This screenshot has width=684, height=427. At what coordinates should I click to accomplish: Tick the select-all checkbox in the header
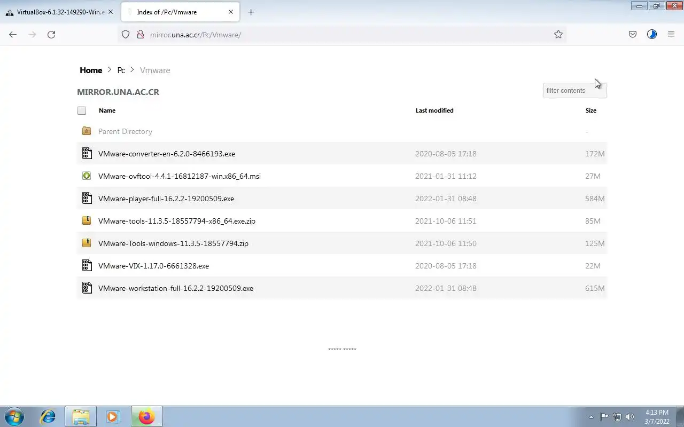tap(82, 110)
